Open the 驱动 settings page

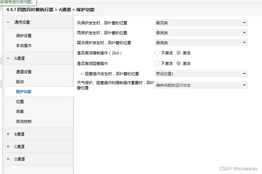(x=20, y=82)
